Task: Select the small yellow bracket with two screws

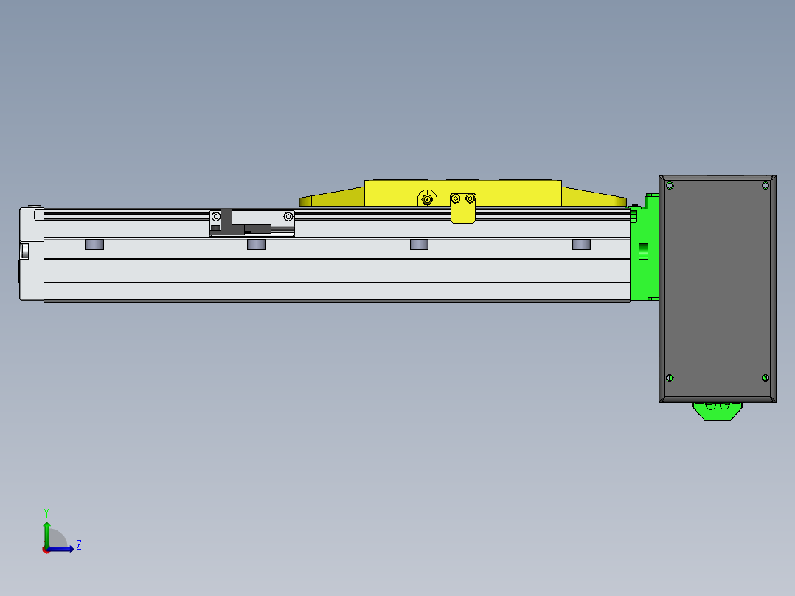Action: click(x=463, y=207)
